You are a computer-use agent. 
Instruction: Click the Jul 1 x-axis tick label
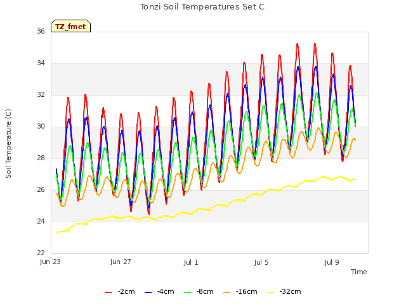click(x=191, y=262)
